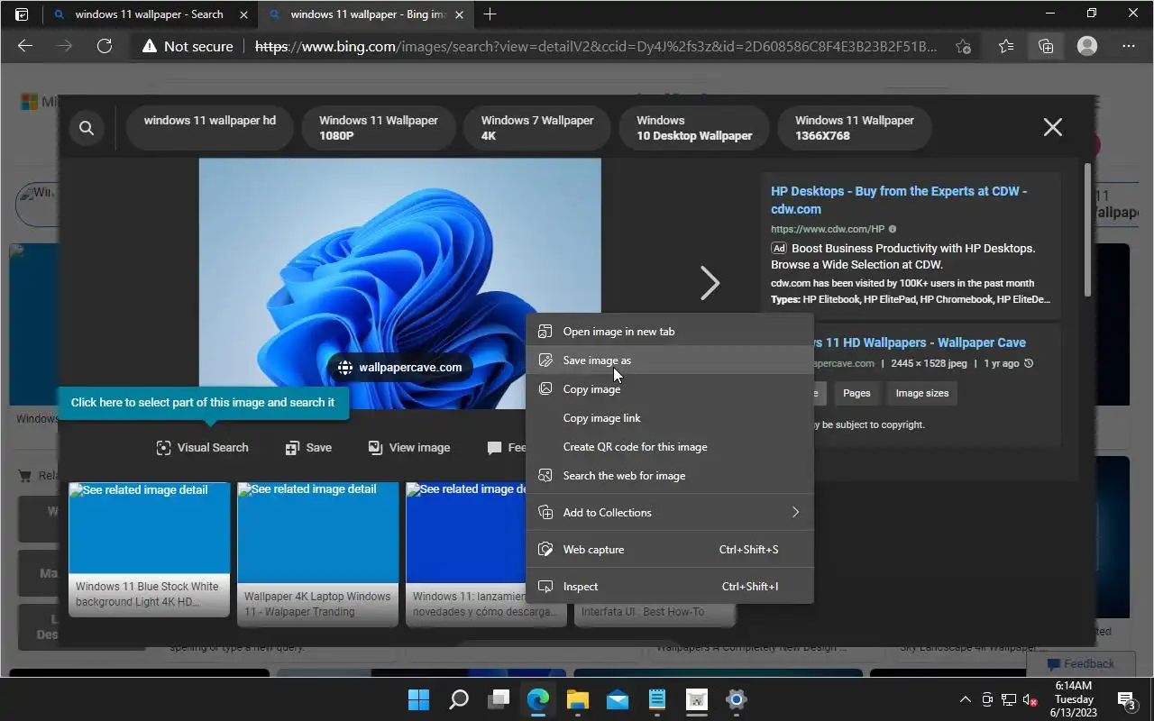Viewport: 1154px width, 721px height.
Task: Open Windows 11 Blue Stock White thumbnail
Action: 150,549
